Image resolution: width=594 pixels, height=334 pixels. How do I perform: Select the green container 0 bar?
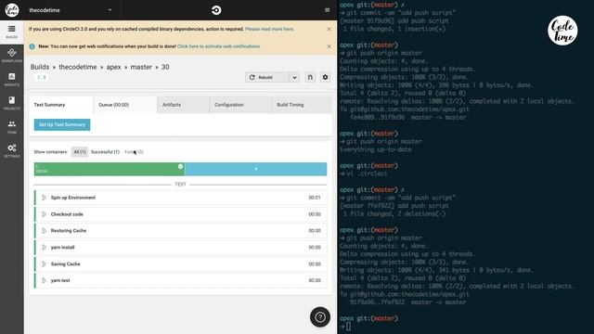click(110, 169)
